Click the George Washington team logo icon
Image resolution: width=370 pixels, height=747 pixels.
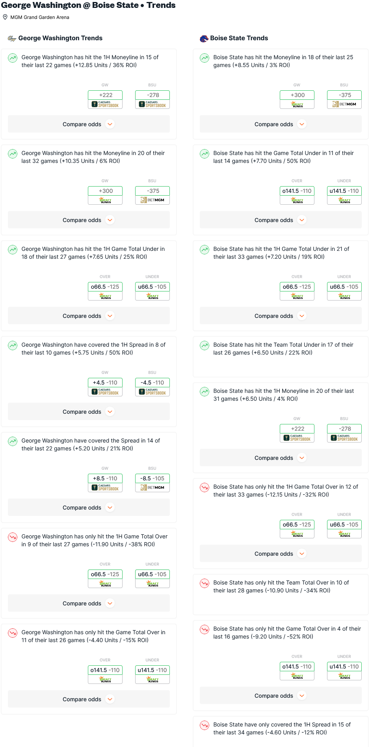(12, 38)
